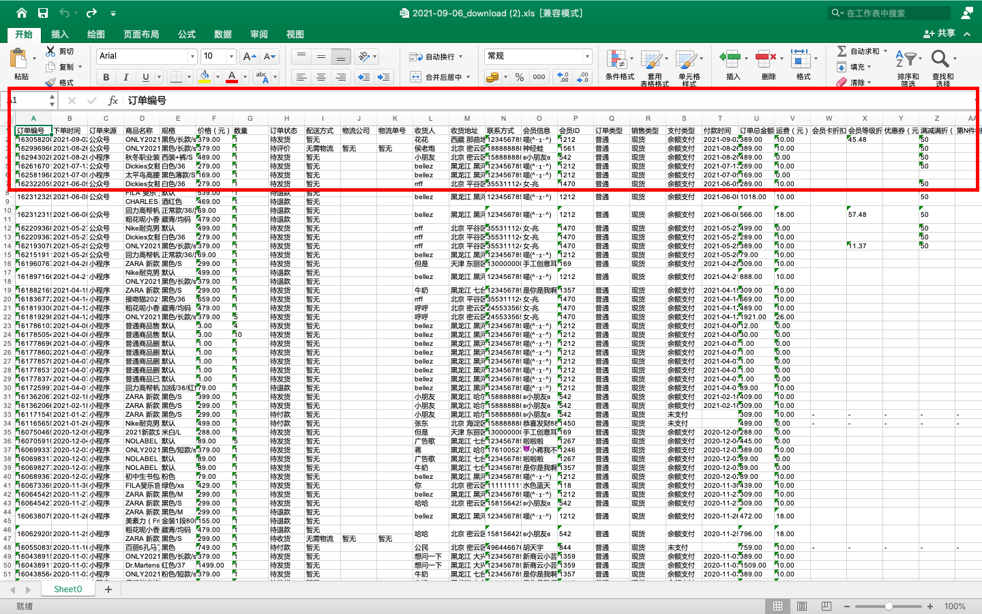This screenshot has height=614, width=982.
Task: Open the 常规 number format dropdown
Action: pos(587,57)
